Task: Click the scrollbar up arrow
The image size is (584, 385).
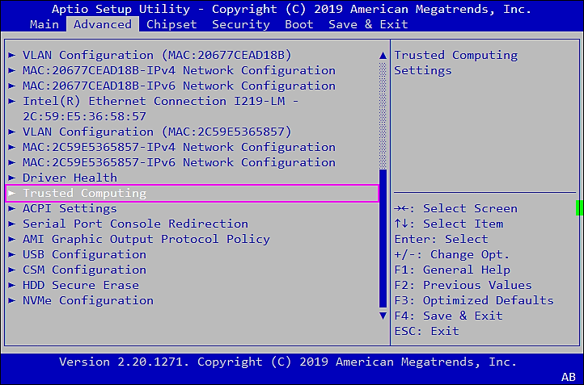Action: [383, 56]
